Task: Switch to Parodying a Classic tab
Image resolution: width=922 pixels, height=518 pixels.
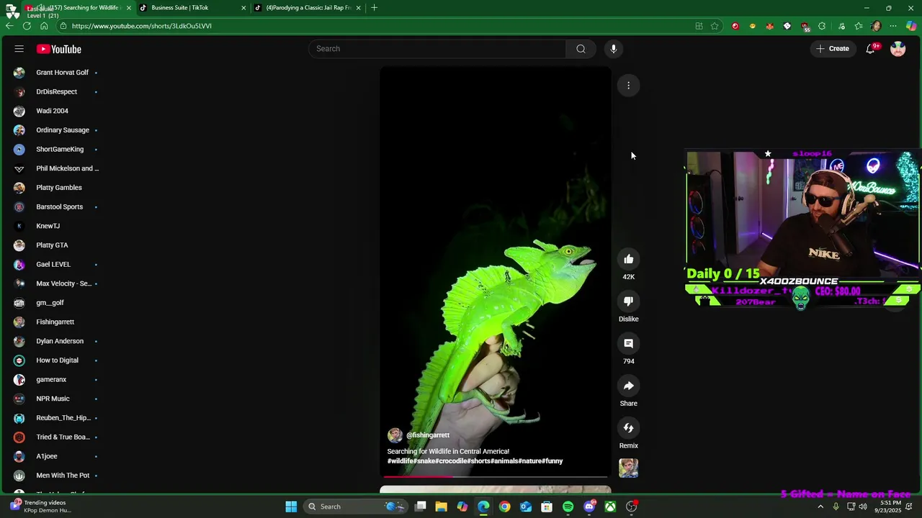Action: coord(308,8)
